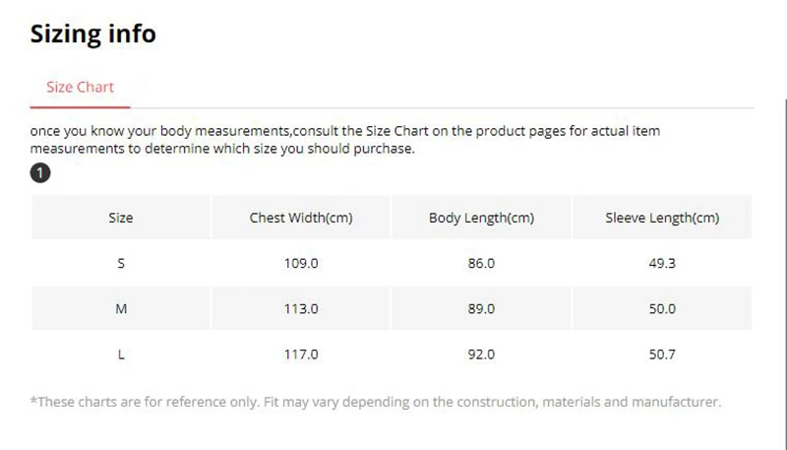Click the size S row label
This screenshot has height=450, width=787.
(x=121, y=263)
